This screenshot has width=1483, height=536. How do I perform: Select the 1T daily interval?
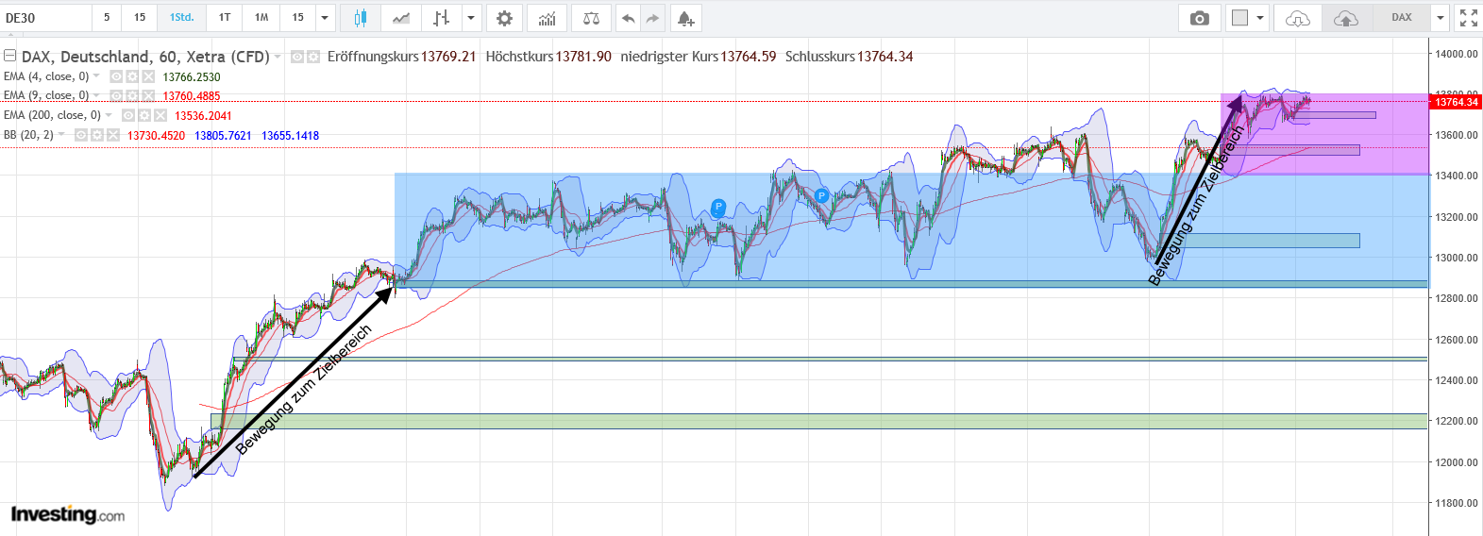point(225,18)
